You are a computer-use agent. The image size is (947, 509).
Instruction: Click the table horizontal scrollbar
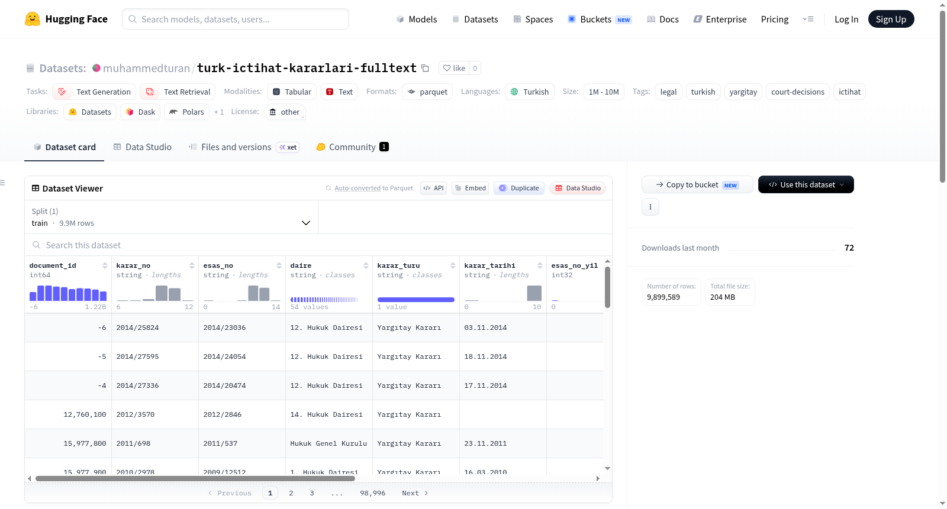coord(195,478)
